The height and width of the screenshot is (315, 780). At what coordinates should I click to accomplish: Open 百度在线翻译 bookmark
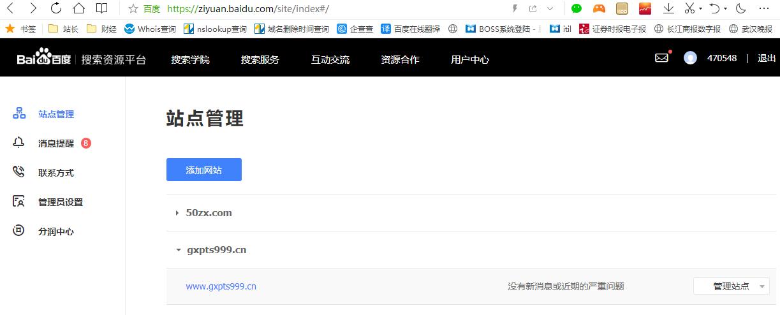(410, 29)
